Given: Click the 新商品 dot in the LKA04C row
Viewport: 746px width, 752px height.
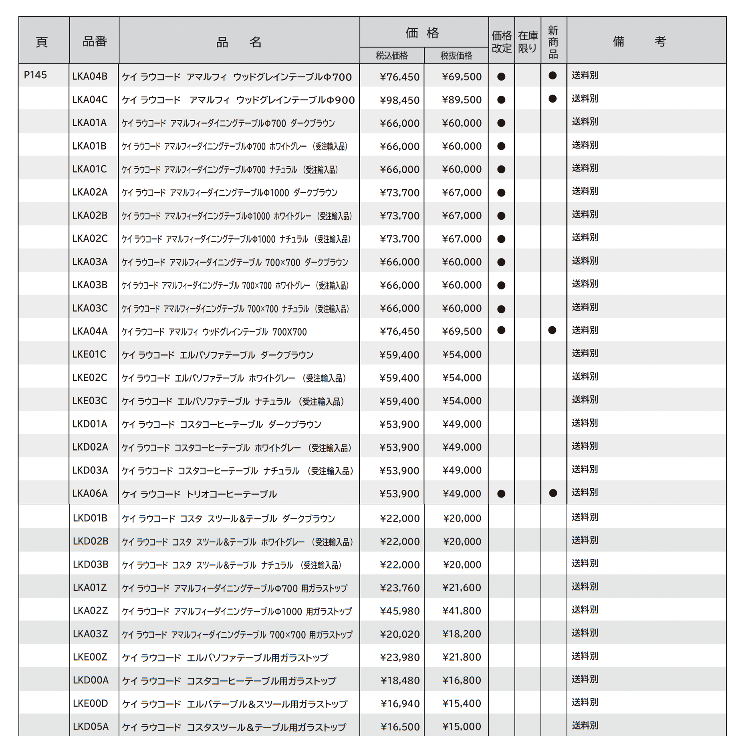Looking at the screenshot, I should point(552,99).
